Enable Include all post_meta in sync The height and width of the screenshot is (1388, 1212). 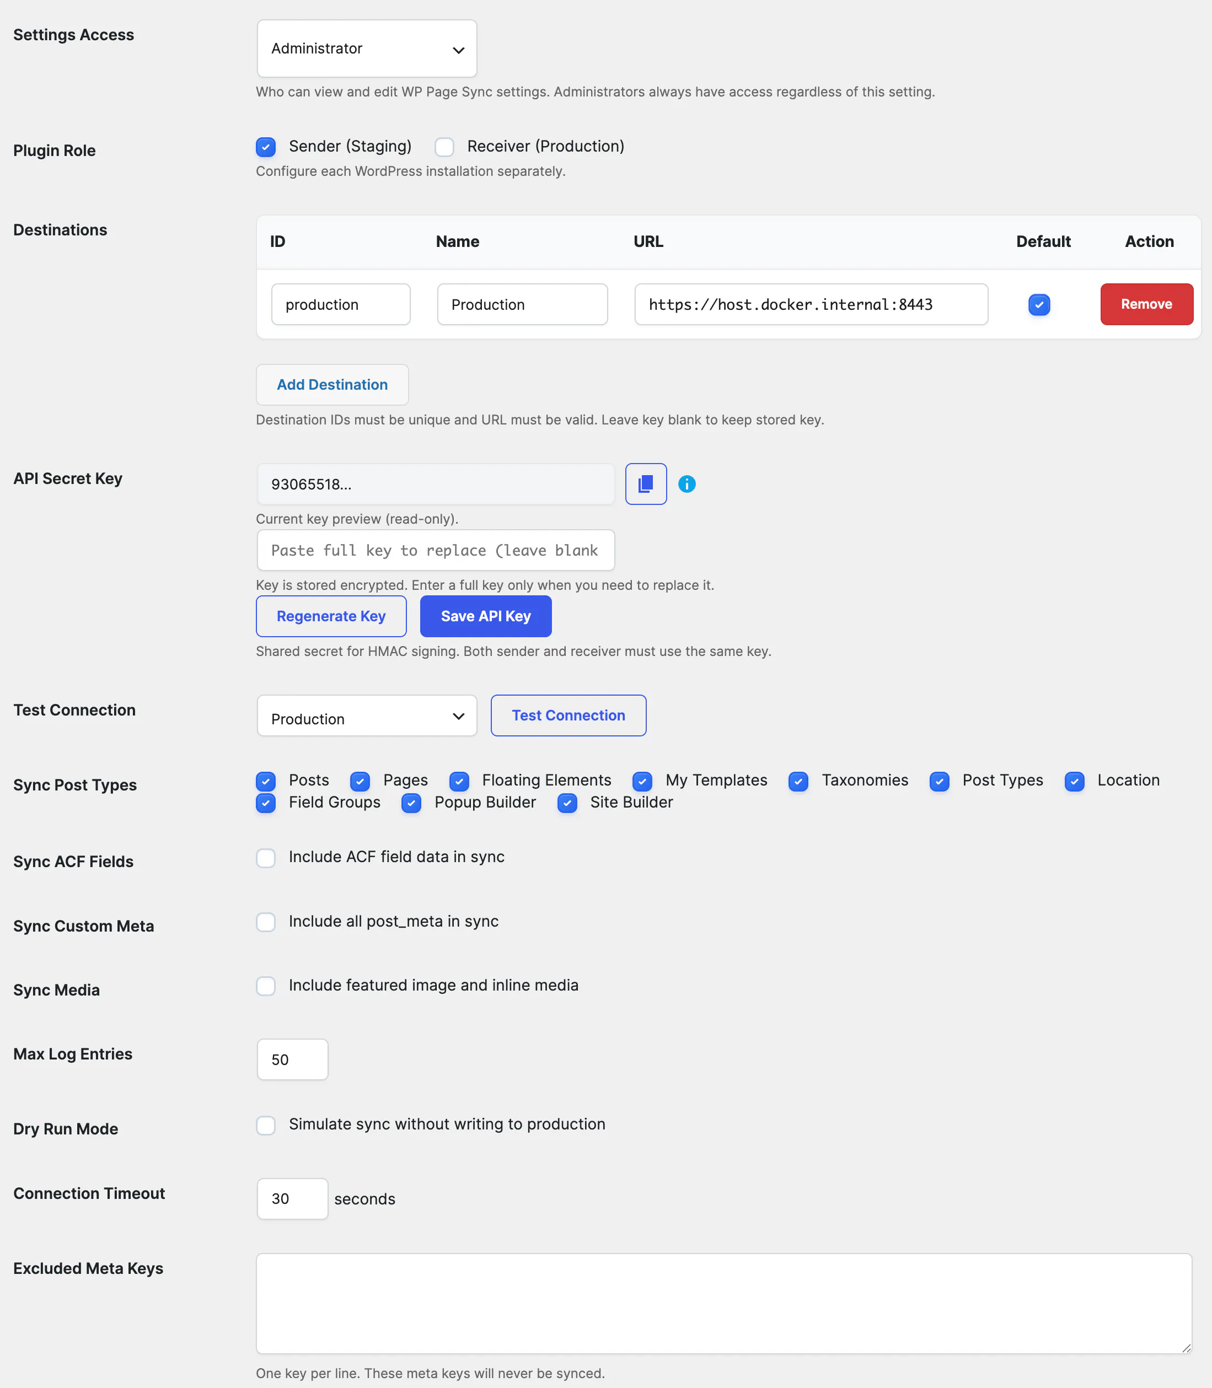click(x=266, y=922)
